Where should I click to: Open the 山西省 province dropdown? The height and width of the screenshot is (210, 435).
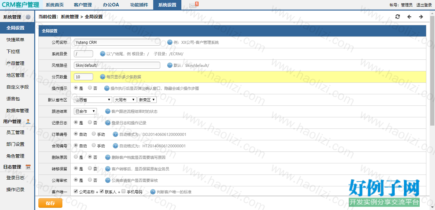coord(93,100)
